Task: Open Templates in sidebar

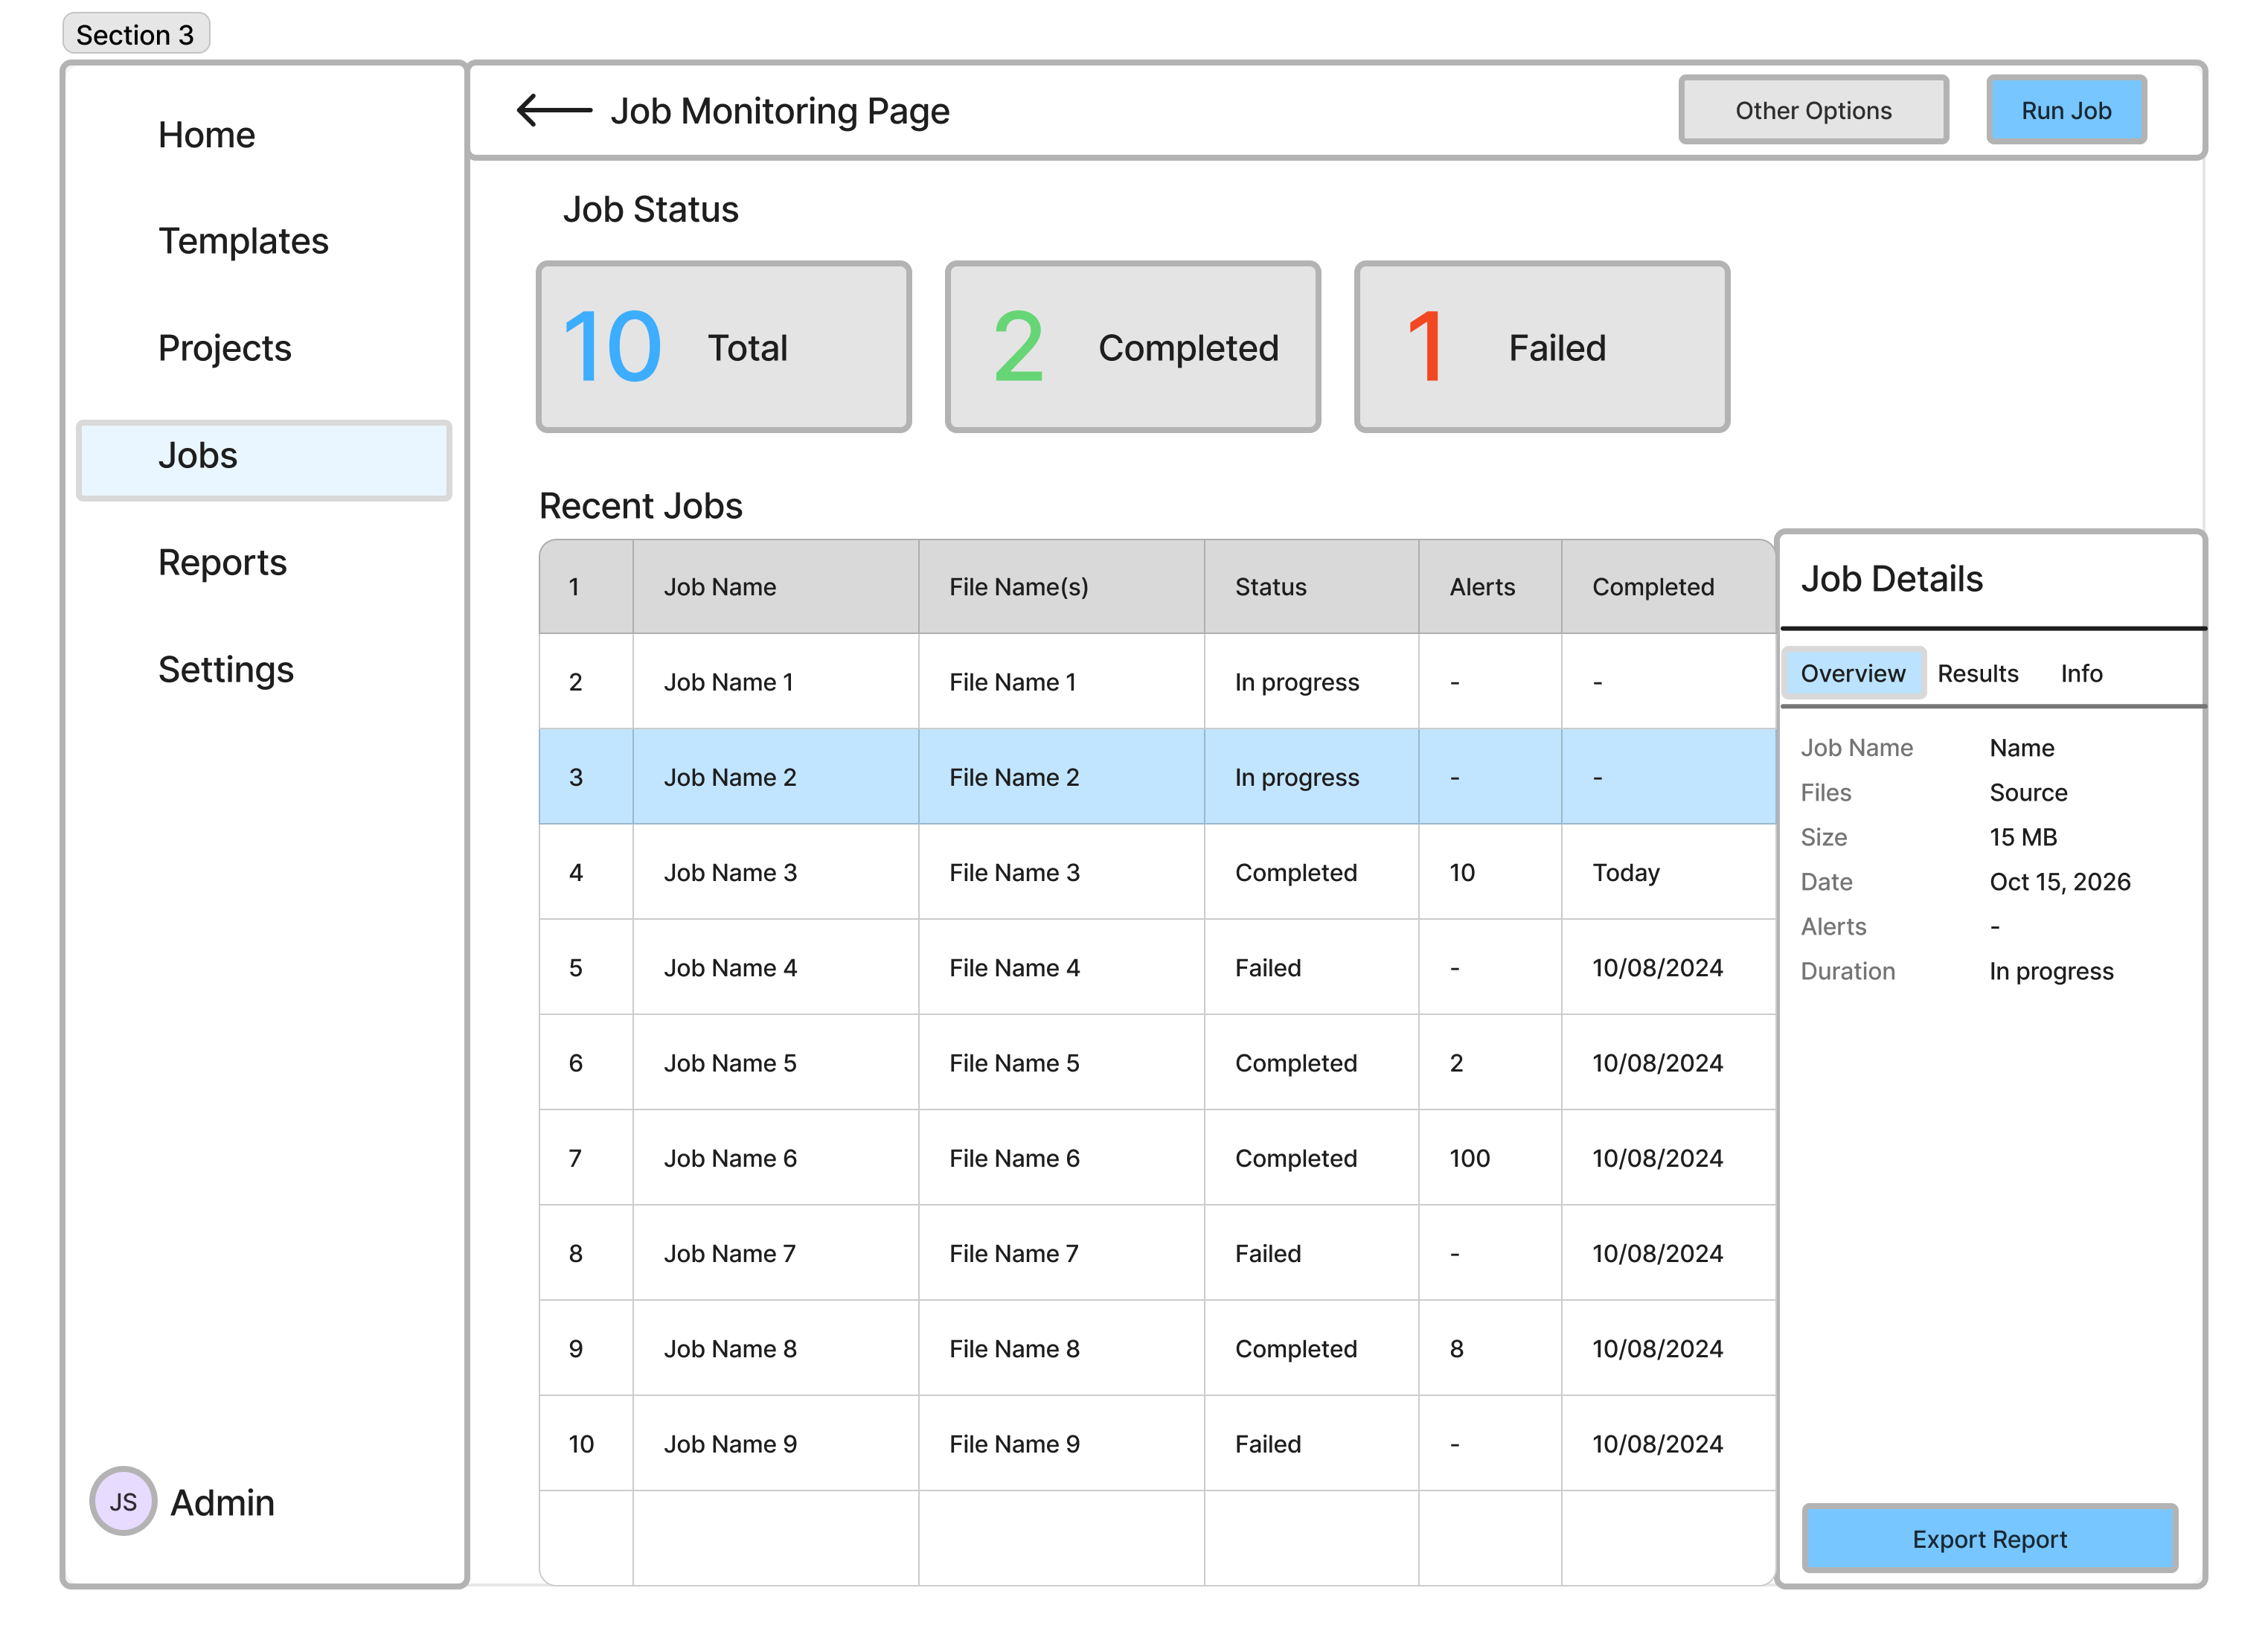Action: point(243,241)
